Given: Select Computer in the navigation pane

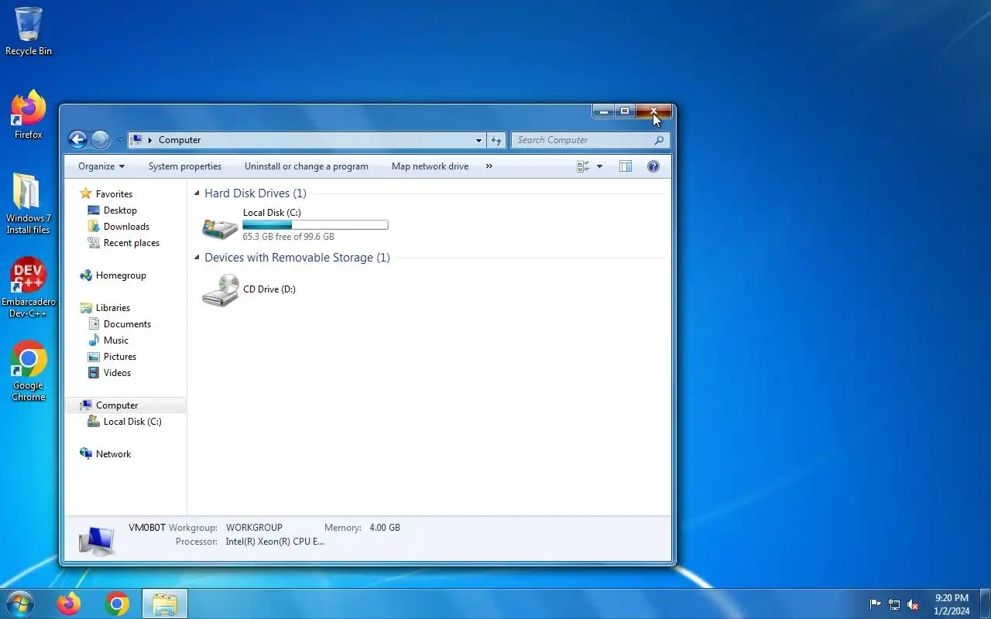Looking at the screenshot, I should (x=117, y=405).
